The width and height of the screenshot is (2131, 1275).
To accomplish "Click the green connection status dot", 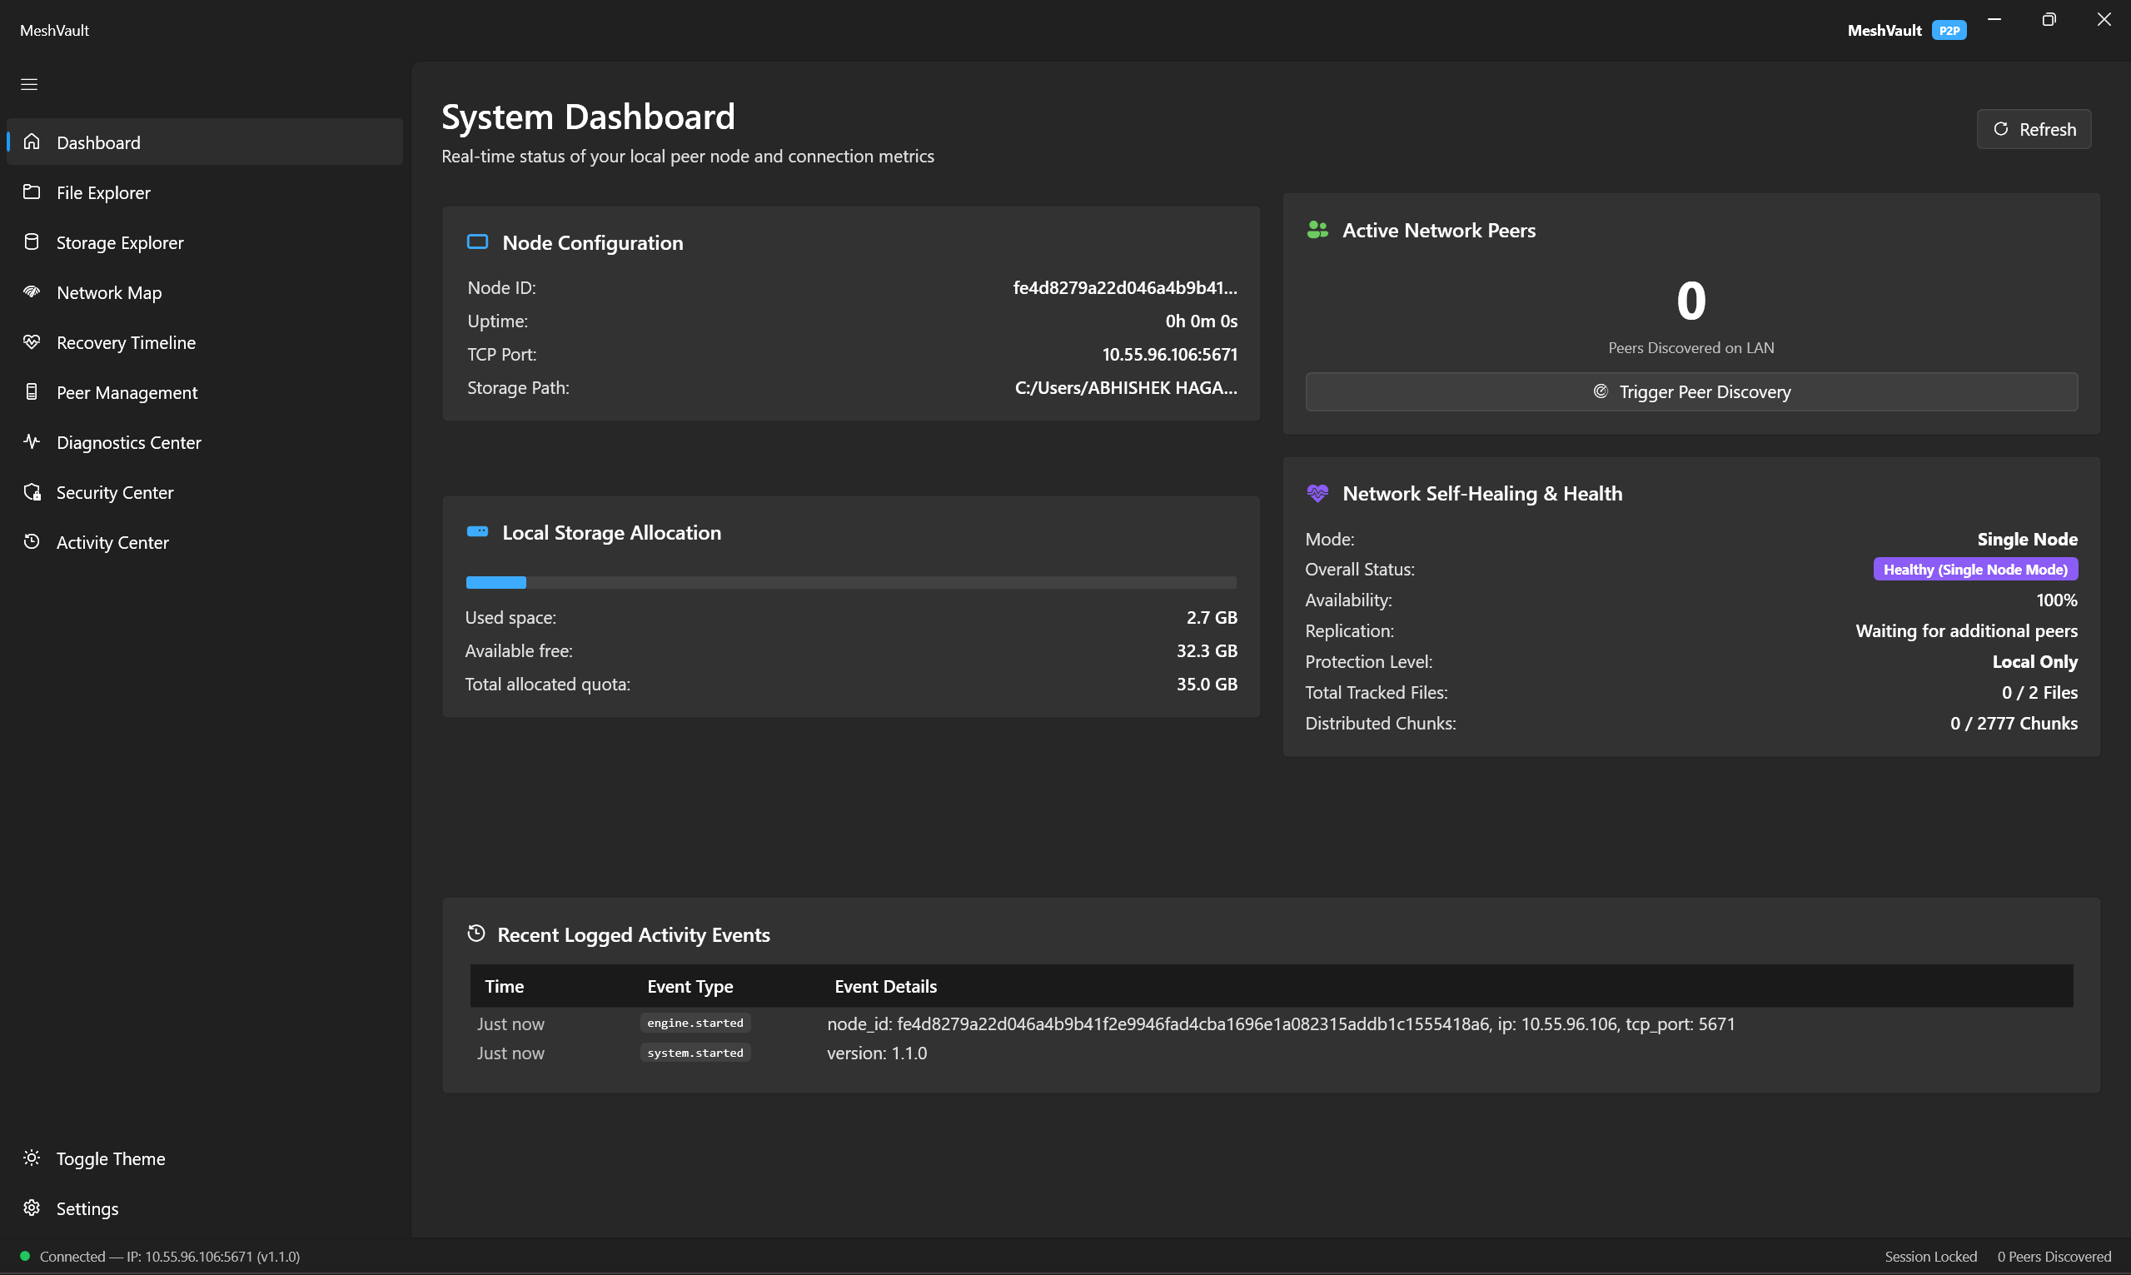I will pos(25,1255).
